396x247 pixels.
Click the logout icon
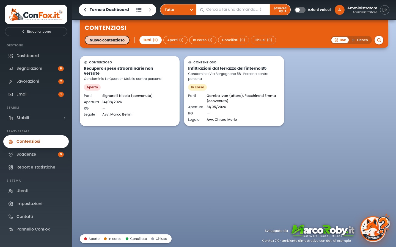385,10
